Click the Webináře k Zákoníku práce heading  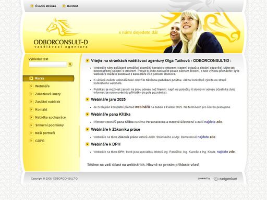tap(115, 130)
